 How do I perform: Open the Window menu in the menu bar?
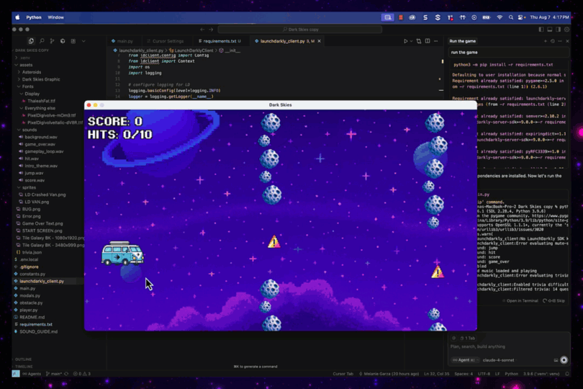55,17
